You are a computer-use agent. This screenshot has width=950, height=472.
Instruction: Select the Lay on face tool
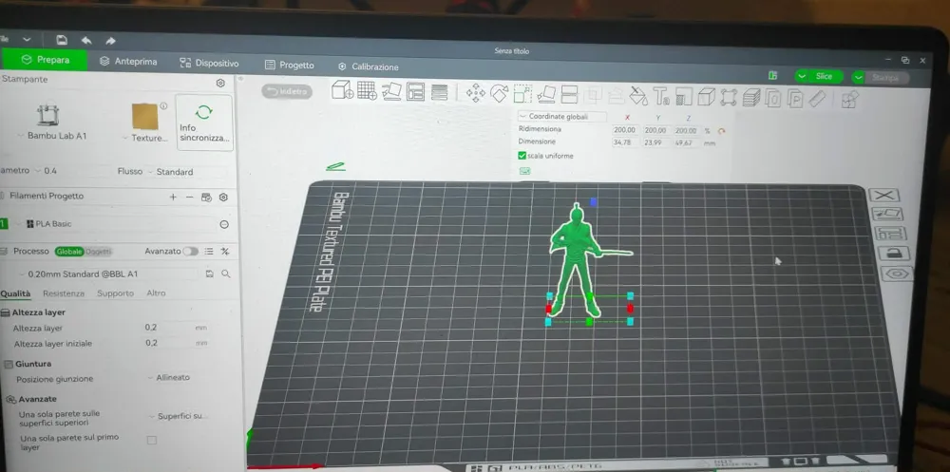[546, 94]
